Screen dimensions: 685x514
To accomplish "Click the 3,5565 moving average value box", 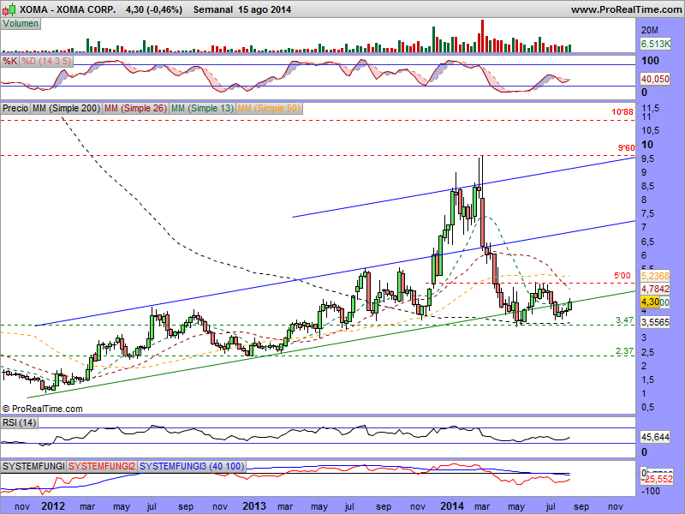I will (655, 322).
